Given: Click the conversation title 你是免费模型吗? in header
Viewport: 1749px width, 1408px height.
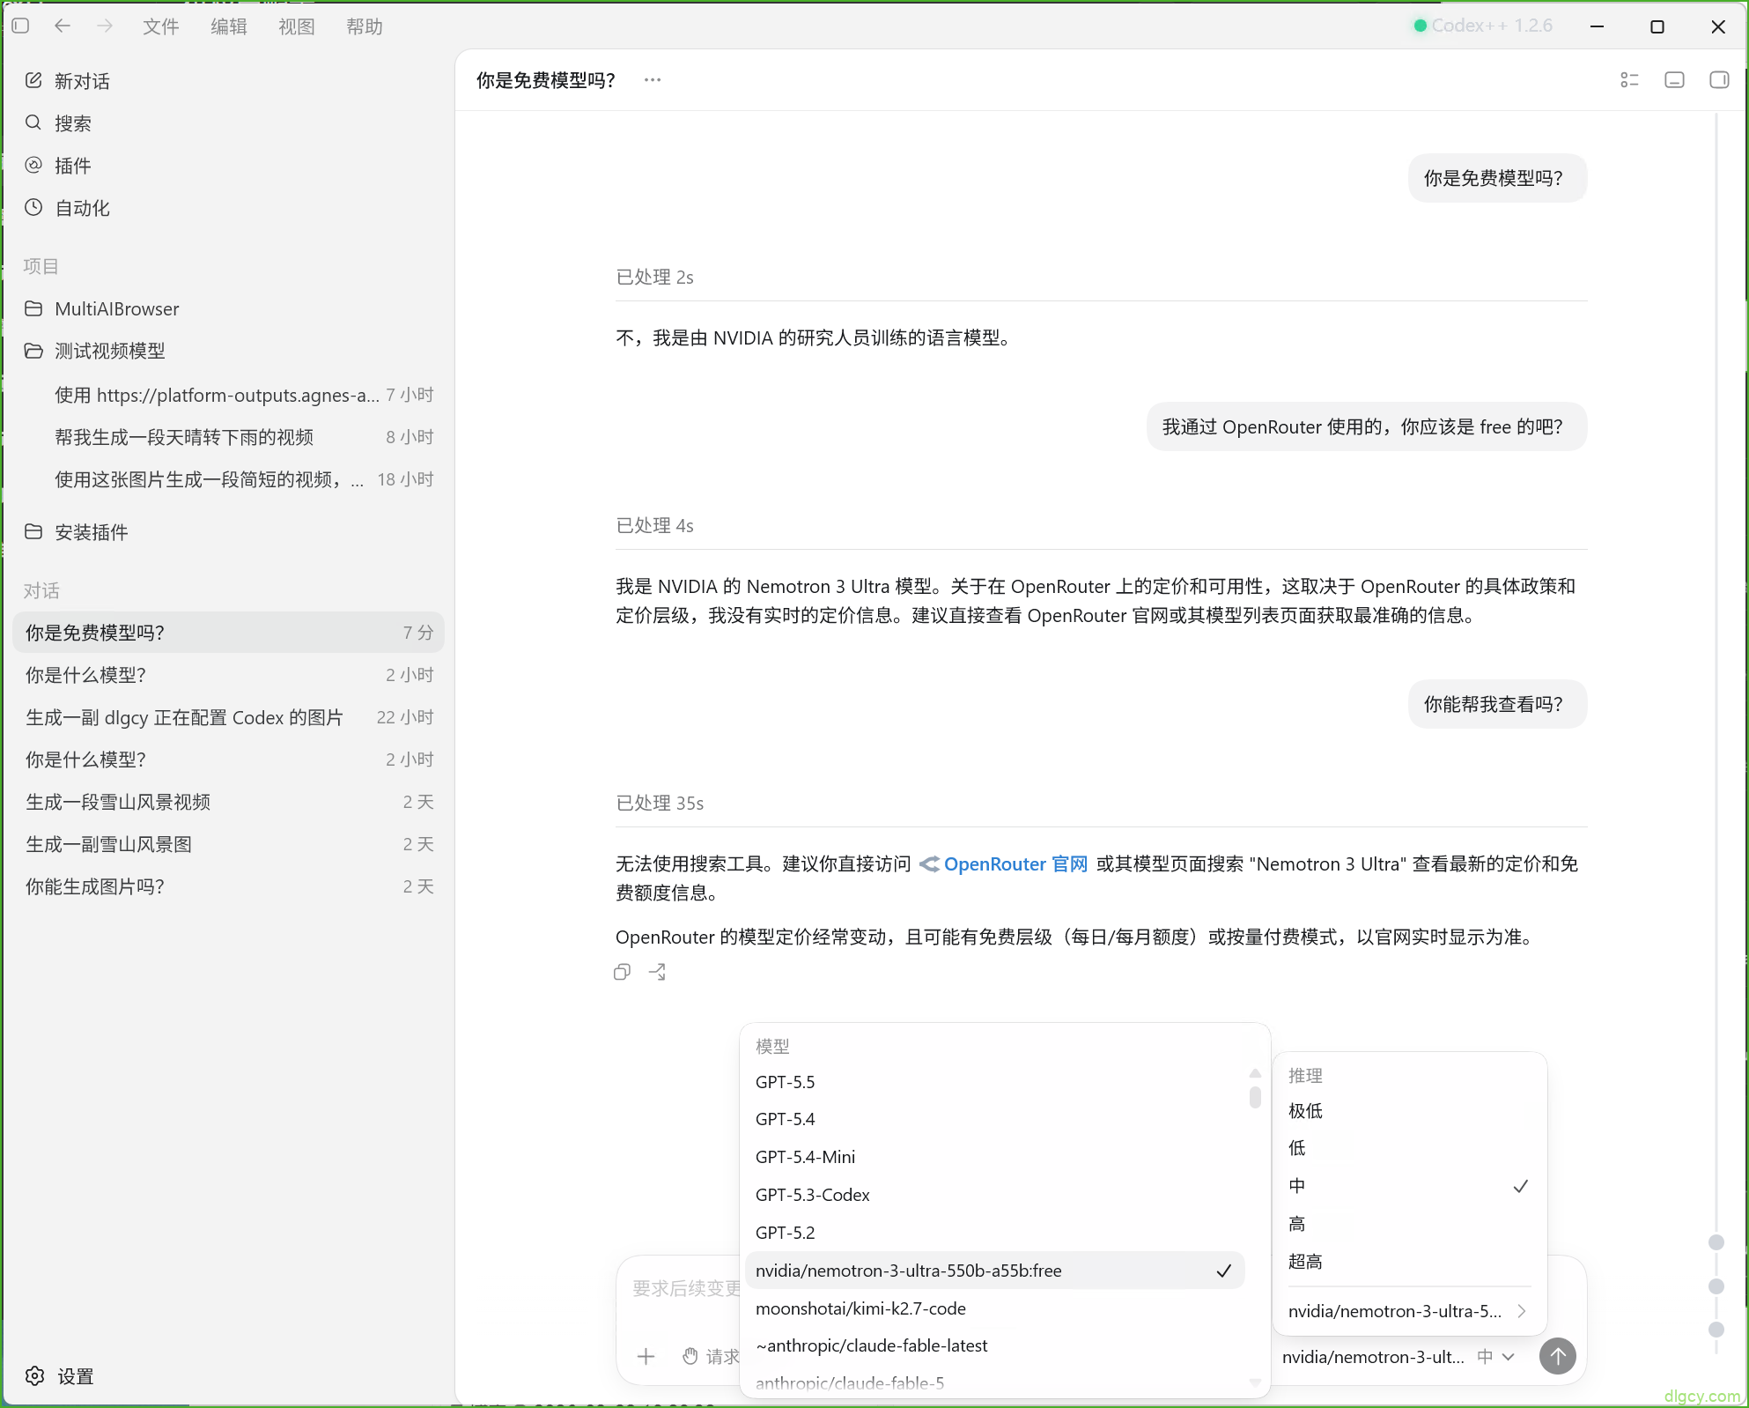Looking at the screenshot, I should [x=546, y=80].
